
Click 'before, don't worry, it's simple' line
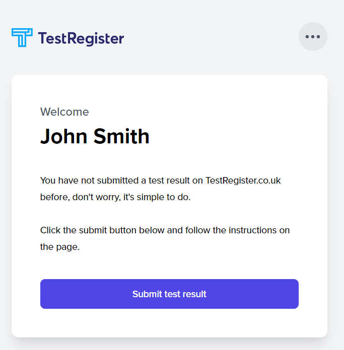coord(115,197)
